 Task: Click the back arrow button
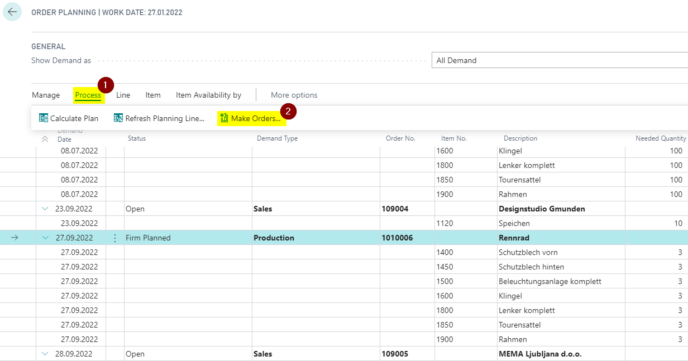pos(12,12)
